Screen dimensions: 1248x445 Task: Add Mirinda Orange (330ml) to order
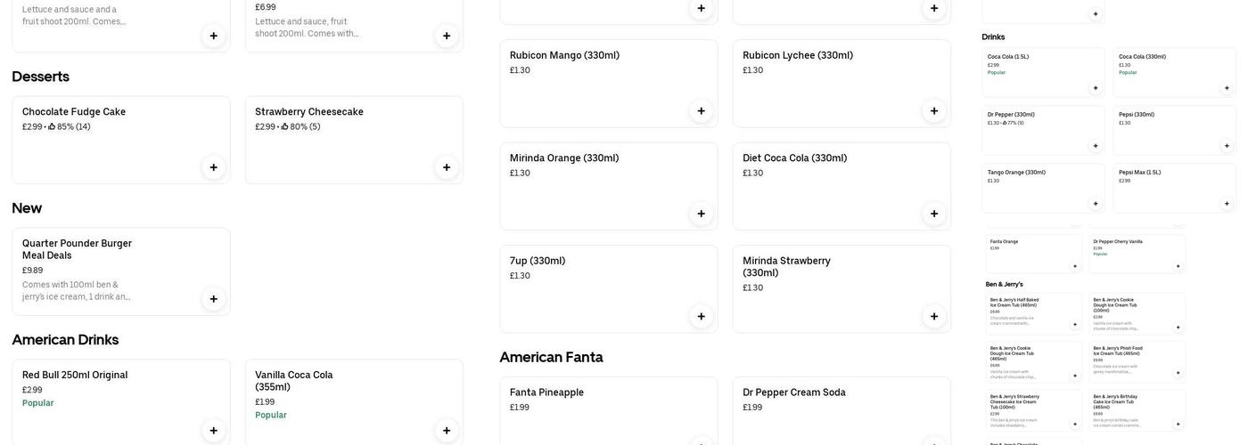[701, 214]
